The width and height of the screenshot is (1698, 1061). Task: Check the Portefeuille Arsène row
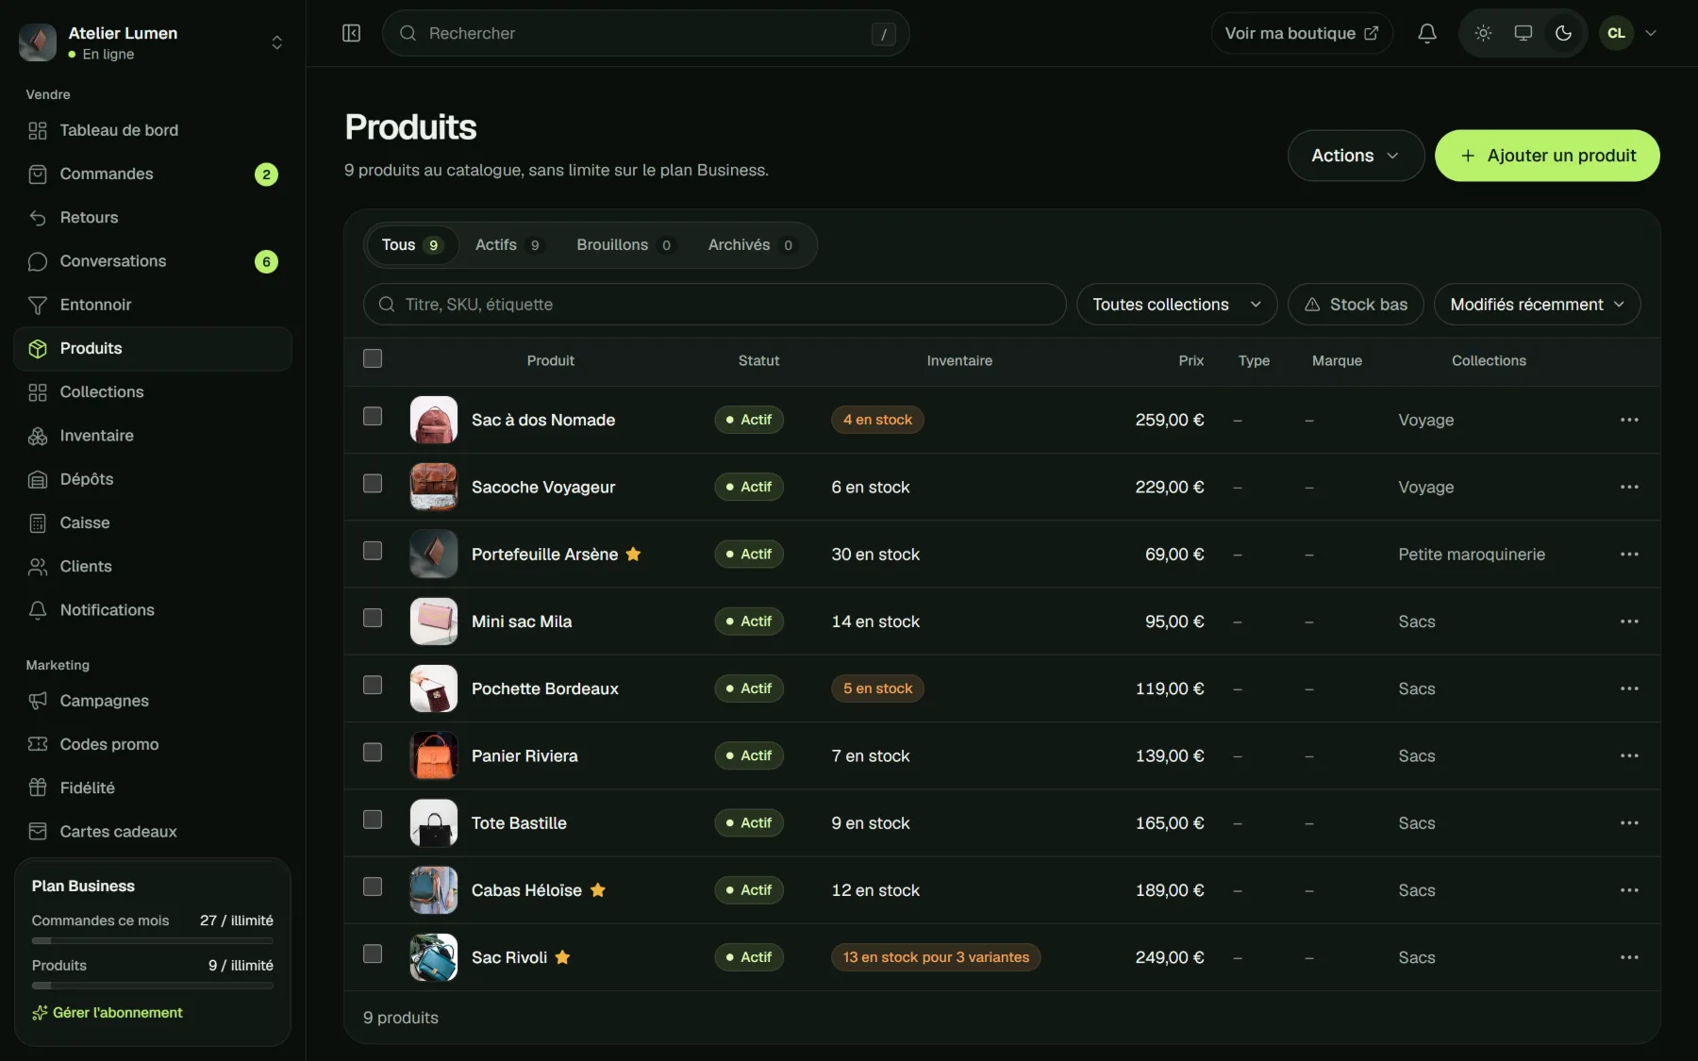coord(373,551)
